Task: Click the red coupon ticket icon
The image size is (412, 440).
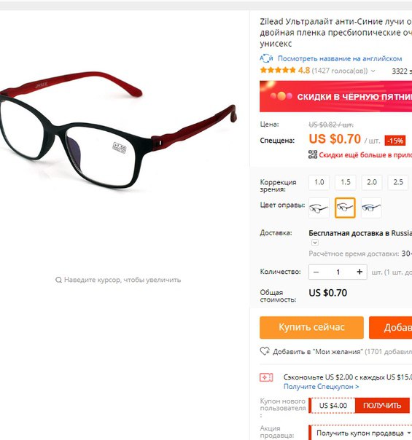Action: [x=266, y=377]
